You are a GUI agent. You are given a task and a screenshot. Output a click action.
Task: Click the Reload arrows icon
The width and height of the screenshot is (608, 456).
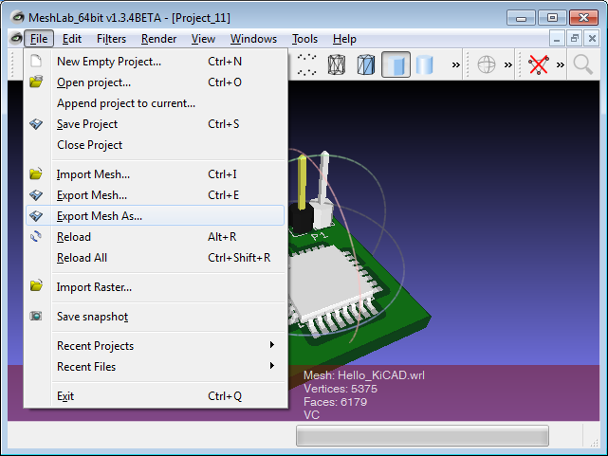point(36,236)
